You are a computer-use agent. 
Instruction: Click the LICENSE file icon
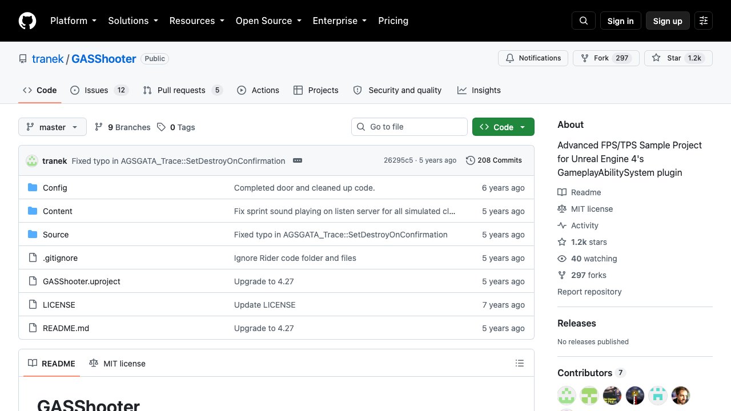pos(33,305)
